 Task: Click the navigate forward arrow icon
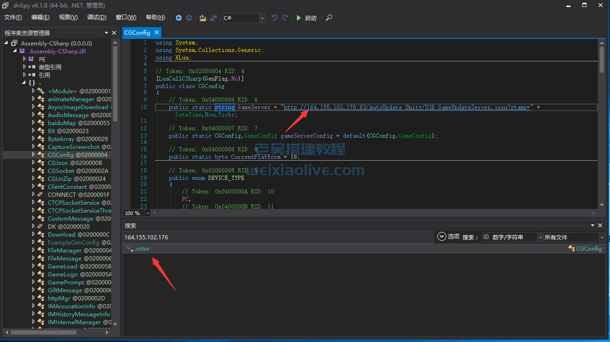point(189,18)
